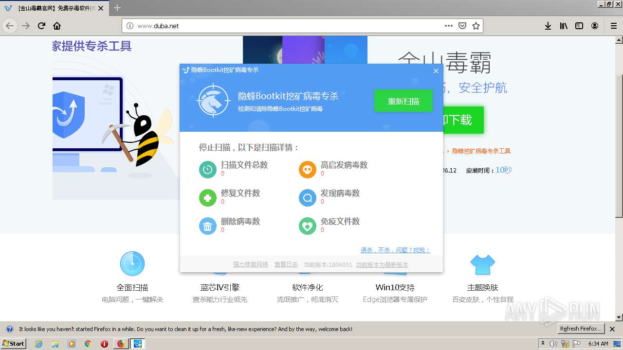Go back with Firefox back arrow

[x=10, y=26]
